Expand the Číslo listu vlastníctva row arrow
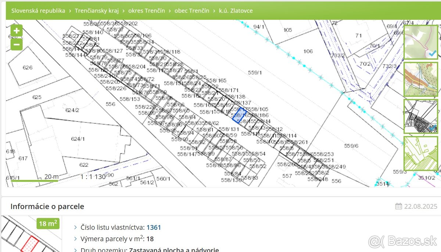The height and width of the screenshot is (252, 441). coord(75,227)
